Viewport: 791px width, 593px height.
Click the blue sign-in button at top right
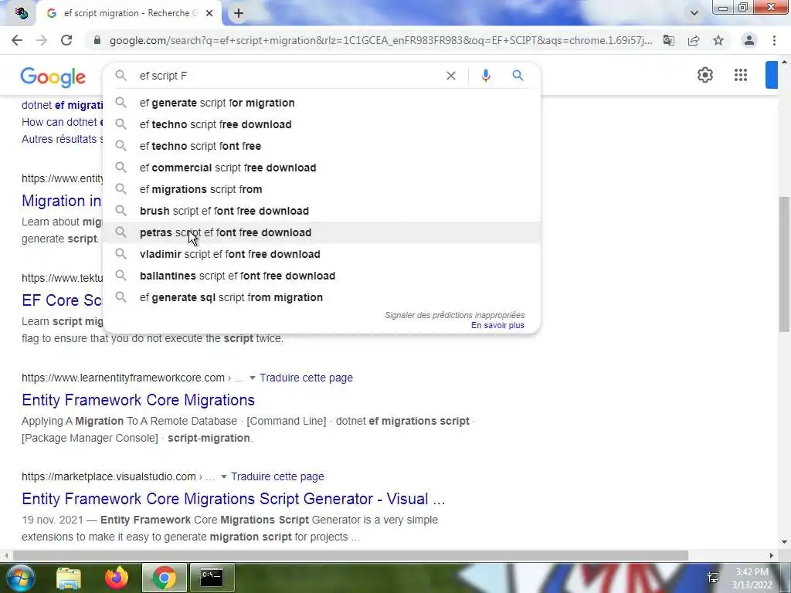(x=772, y=75)
